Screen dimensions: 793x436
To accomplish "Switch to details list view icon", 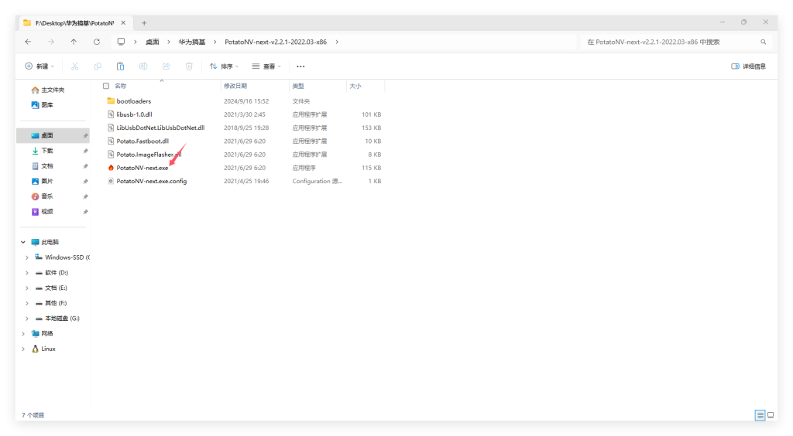I will point(760,415).
